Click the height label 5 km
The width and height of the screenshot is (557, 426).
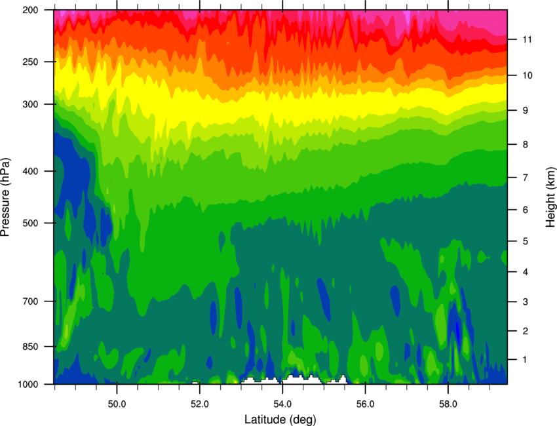click(x=525, y=242)
